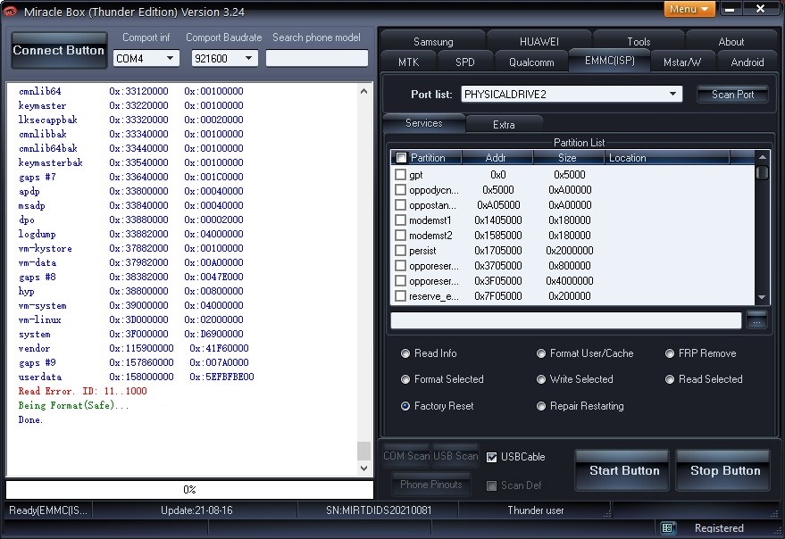
Task: Toggle the Scan Def checkbox
Action: pyautogui.click(x=491, y=485)
